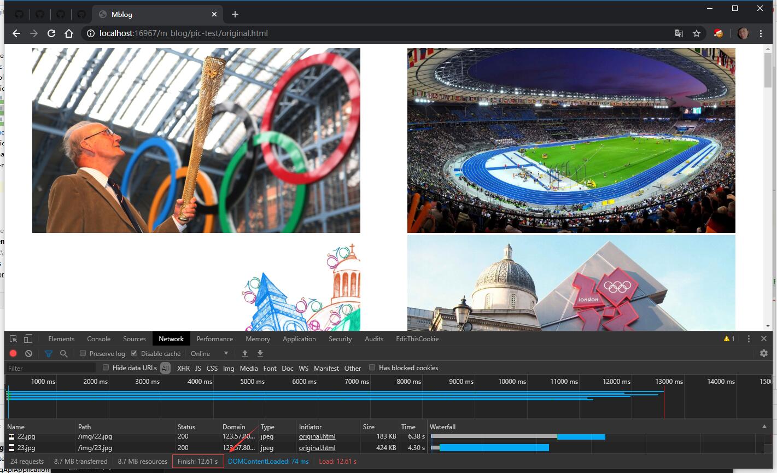Click the import HAR upload arrow
Viewport: 777px width, 473px height.
[245, 354]
